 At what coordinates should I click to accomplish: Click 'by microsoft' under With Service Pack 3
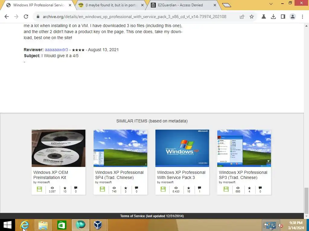165,182
